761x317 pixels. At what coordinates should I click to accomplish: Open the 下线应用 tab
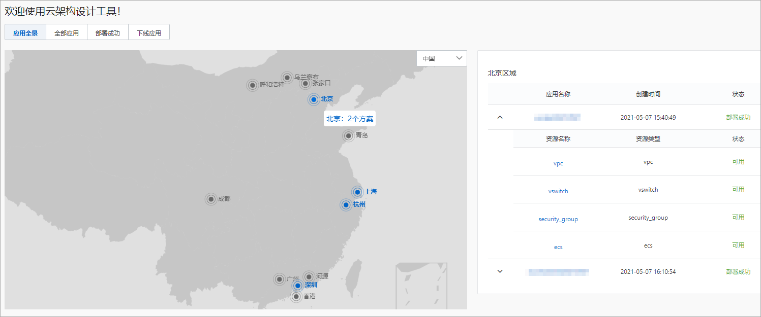pyautogui.click(x=149, y=32)
